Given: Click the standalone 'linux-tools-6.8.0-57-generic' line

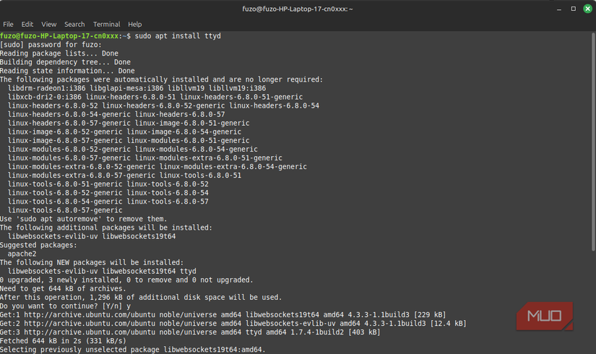Looking at the screenshot, I should 65,210.
